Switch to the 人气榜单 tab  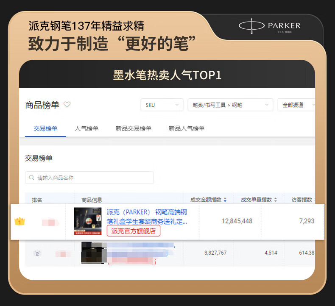click(87, 128)
